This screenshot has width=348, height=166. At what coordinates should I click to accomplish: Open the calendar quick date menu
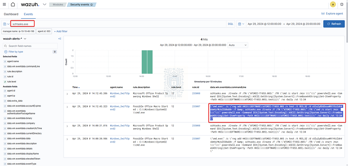click(x=241, y=24)
